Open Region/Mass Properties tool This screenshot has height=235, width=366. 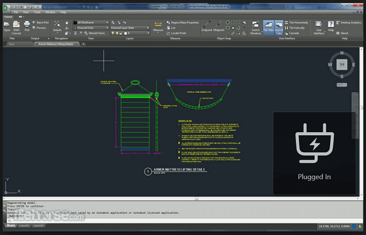click(182, 22)
